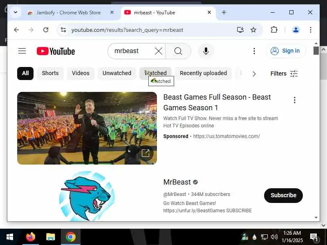The width and height of the screenshot is (327, 245).
Task: Install app icon in address bar
Action: (240, 30)
